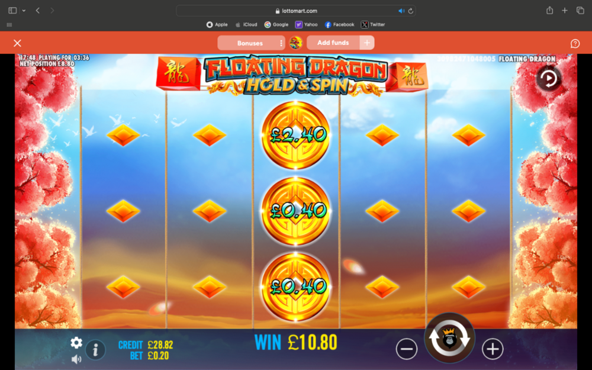This screenshot has height=370, width=592.
Task: Click plus icon beside Add funds
Action: [x=367, y=43]
